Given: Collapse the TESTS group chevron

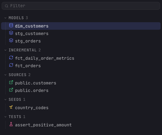Looking at the screenshot, I should [6, 117].
